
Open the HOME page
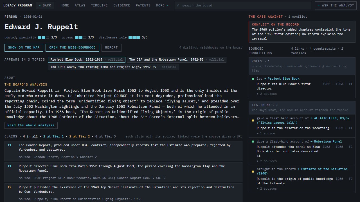point(65,5)
